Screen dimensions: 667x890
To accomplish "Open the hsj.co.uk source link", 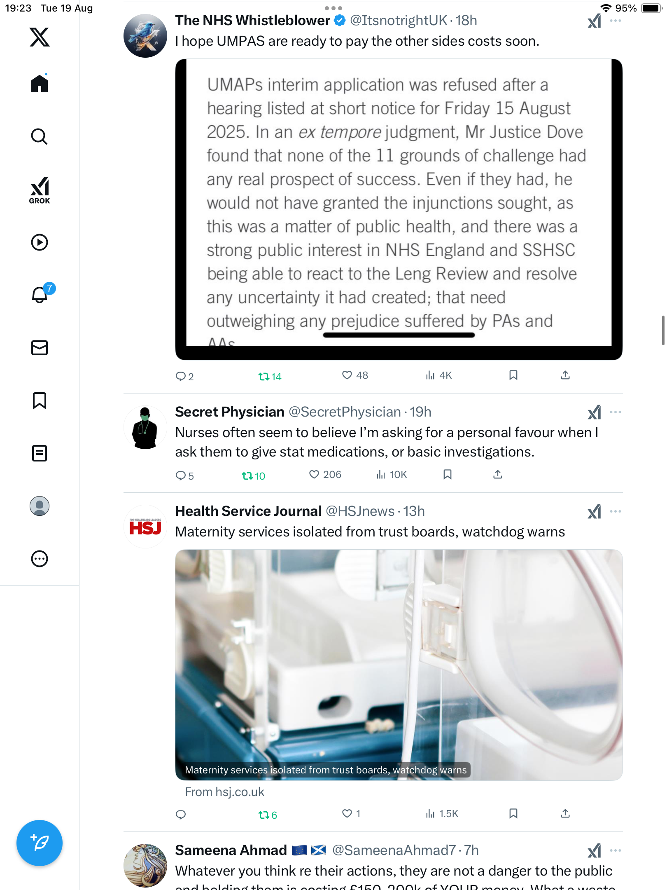I will pos(224,792).
